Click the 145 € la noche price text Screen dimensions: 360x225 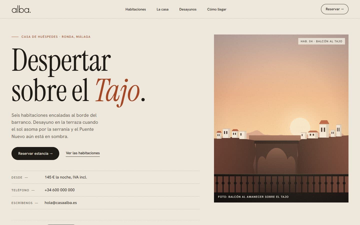[x=66, y=177]
